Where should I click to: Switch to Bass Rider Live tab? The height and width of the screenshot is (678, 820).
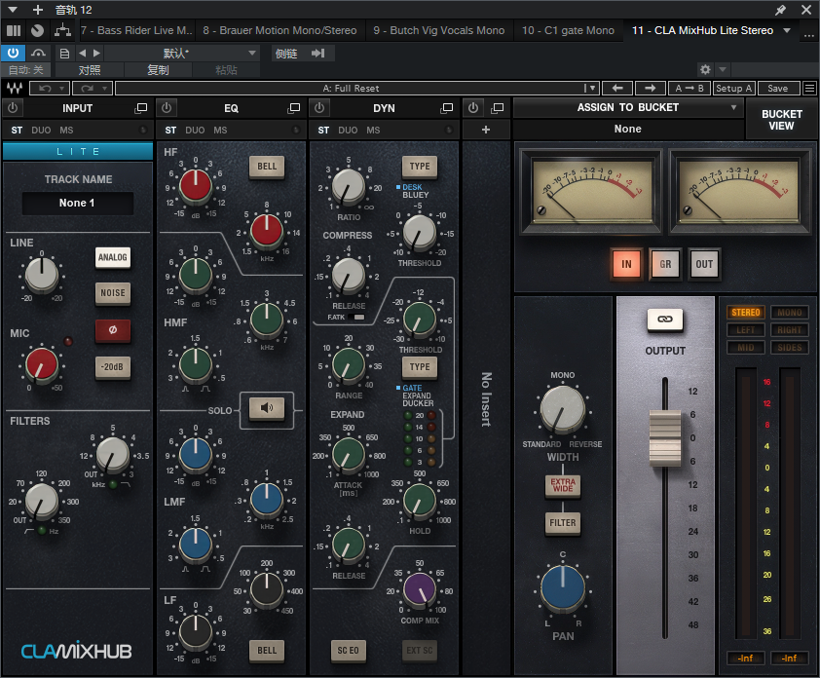point(136,30)
